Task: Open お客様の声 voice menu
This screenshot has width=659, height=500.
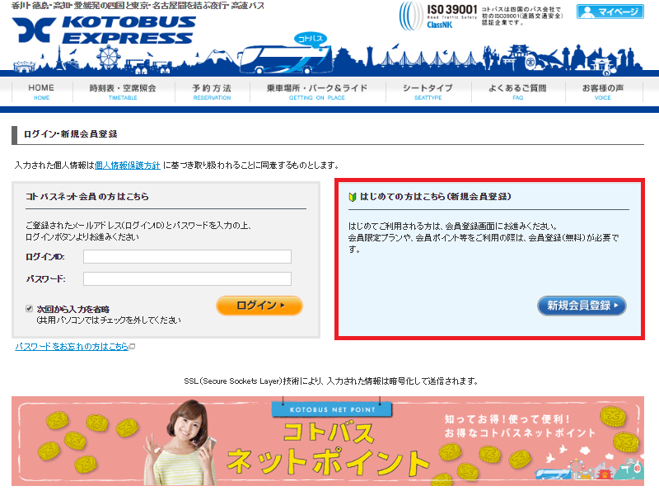Action: pos(602,91)
